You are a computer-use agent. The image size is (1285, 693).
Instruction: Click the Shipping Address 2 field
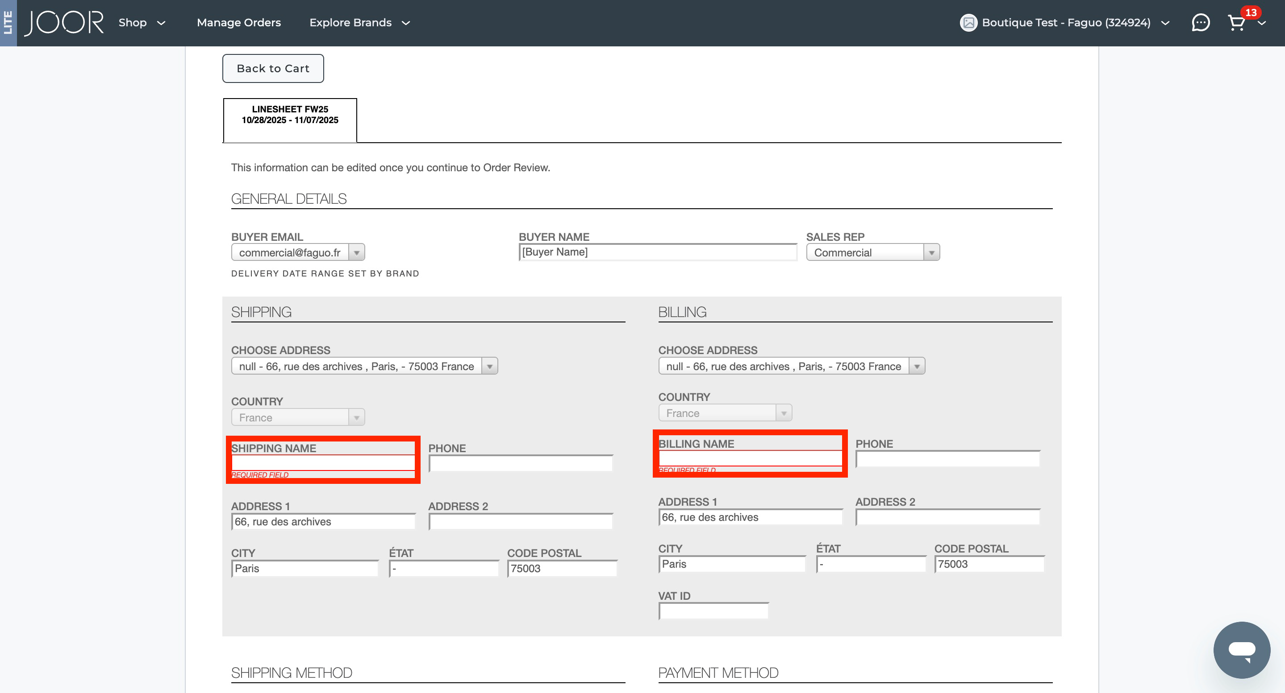[x=521, y=521]
